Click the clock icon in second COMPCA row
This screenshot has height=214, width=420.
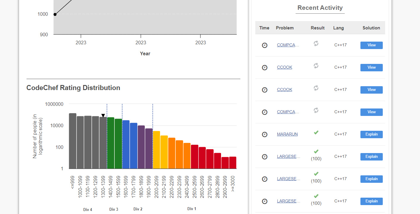click(x=265, y=112)
